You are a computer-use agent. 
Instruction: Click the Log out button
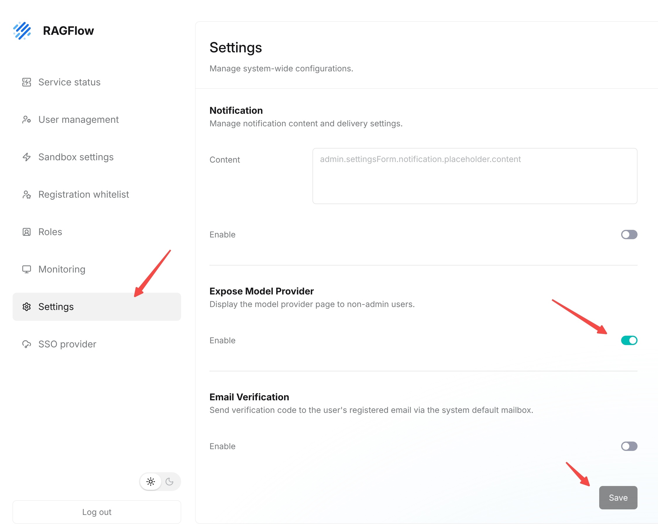[x=97, y=512]
